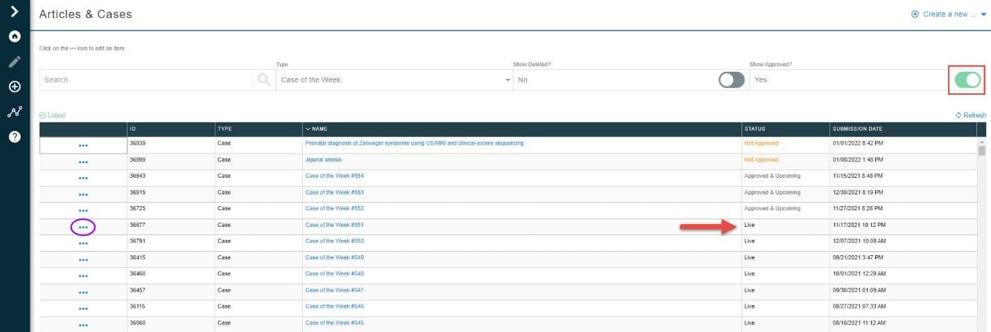Click into the Search input field
Viewport: 991px width, 332px height.
pyautogui.click(x=146, y=80)
